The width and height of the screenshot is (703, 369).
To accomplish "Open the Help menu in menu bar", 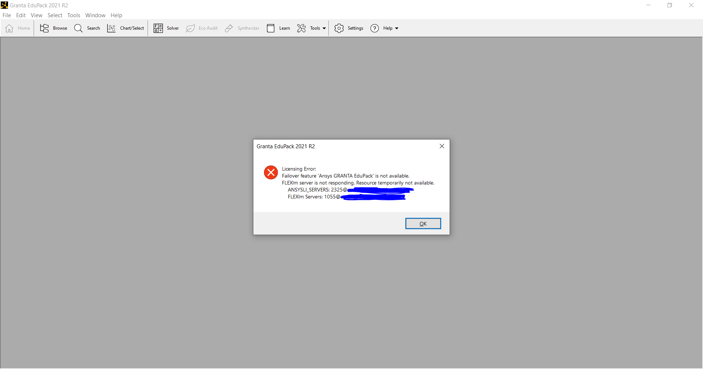I will point(116,15).
